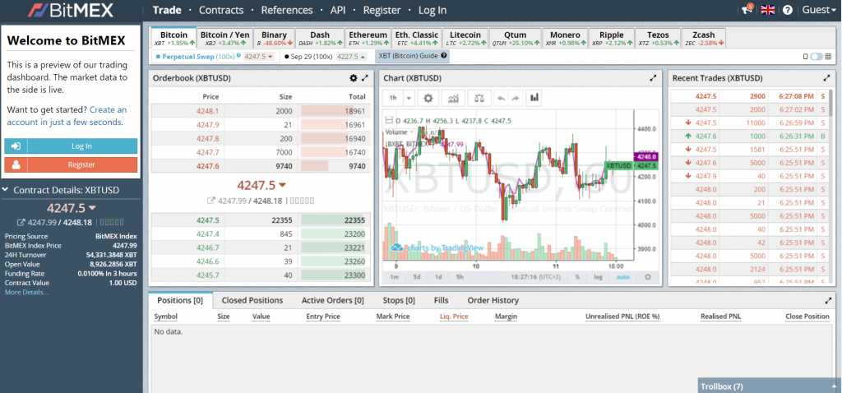Toggle log scale on the chart
This screenshot has width=842, height=393.
(598, 277)
